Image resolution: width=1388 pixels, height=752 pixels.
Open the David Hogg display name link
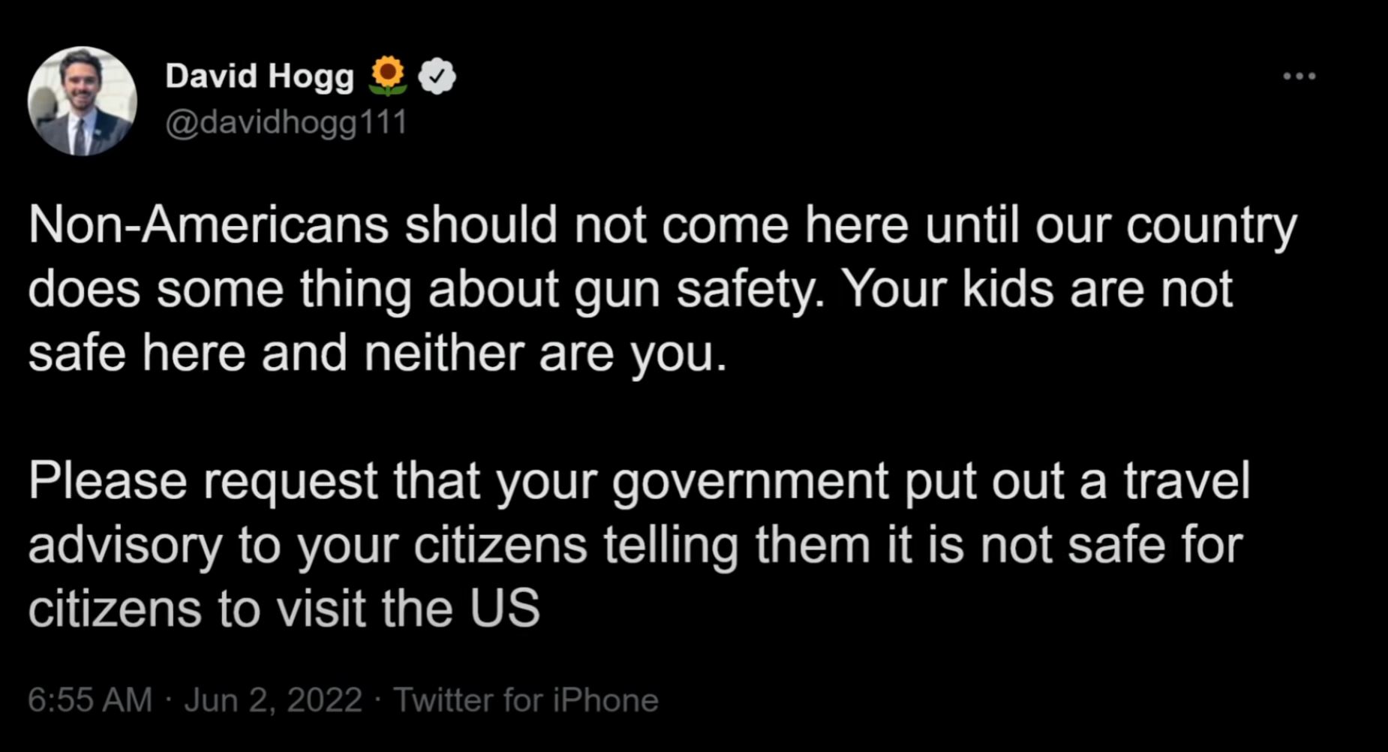(259, 76)
